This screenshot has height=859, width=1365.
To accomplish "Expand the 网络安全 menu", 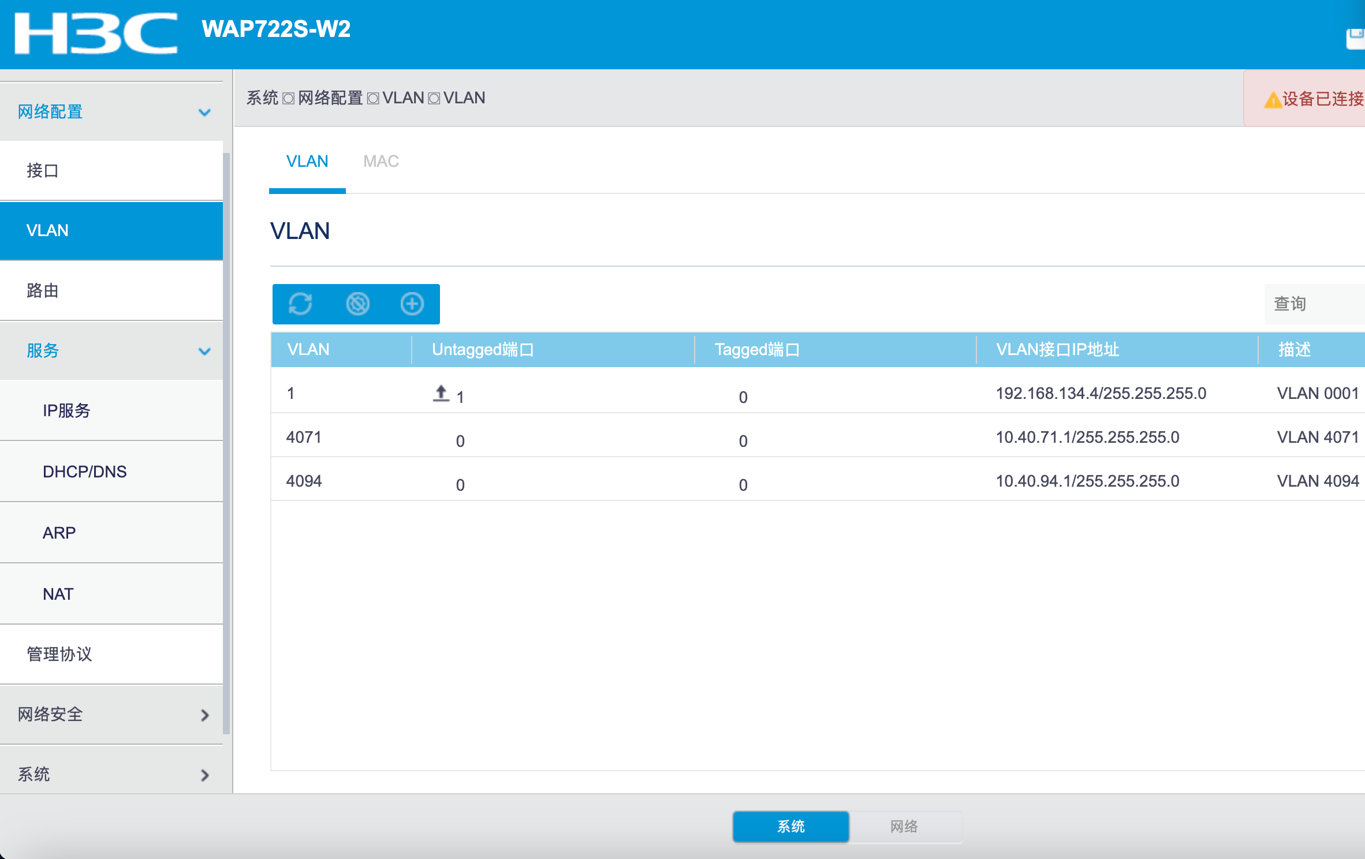I will click(x=204, y=715).
